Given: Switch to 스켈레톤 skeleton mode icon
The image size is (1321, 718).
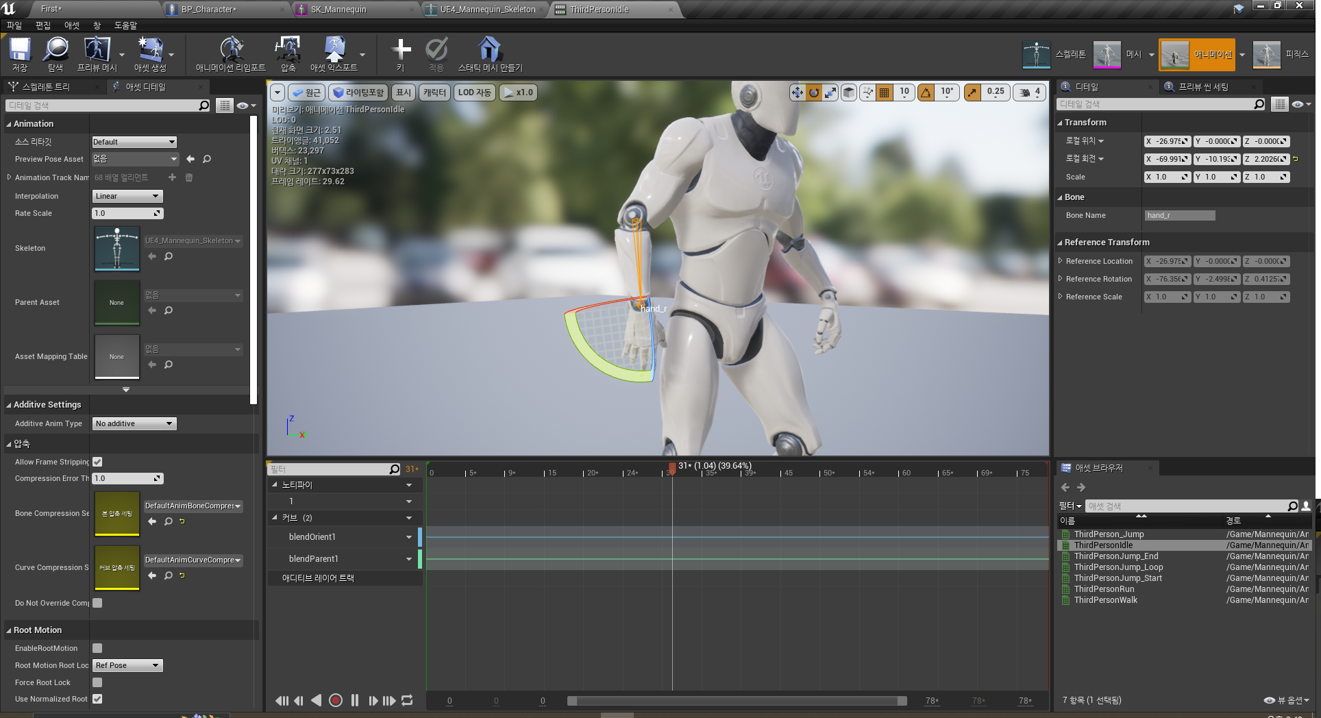Looking at the screenshot, I should coord(1036,55).
